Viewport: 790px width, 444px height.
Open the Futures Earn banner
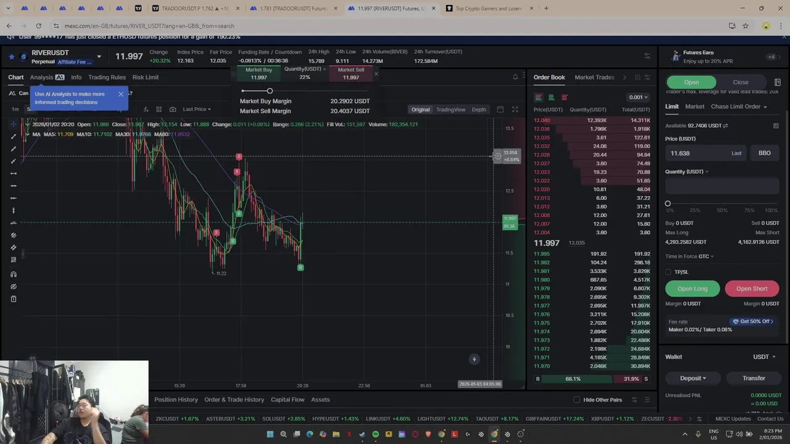pos(722,57)
